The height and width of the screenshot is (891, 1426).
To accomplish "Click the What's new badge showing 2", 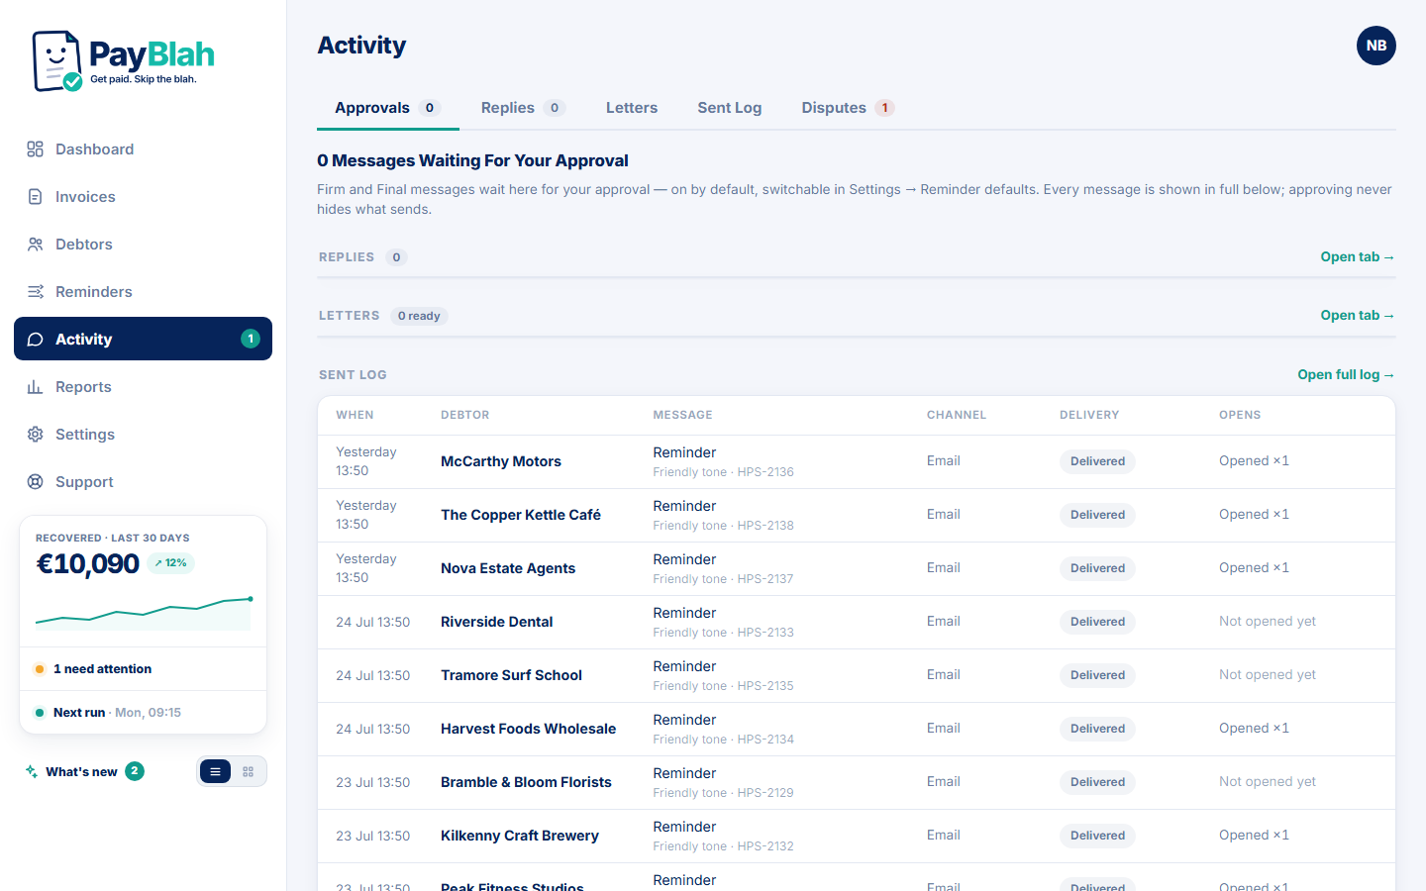I will coord(135,771).
